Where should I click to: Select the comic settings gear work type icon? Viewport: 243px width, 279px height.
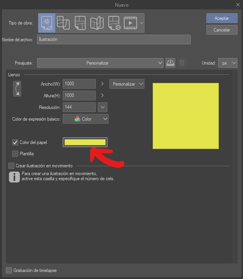(113, 23)
